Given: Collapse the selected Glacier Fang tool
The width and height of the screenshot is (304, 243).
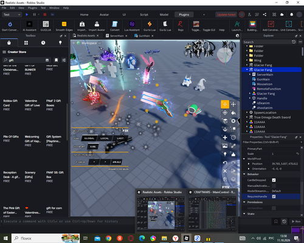Looking at the screenshot, I should [247, 70].
